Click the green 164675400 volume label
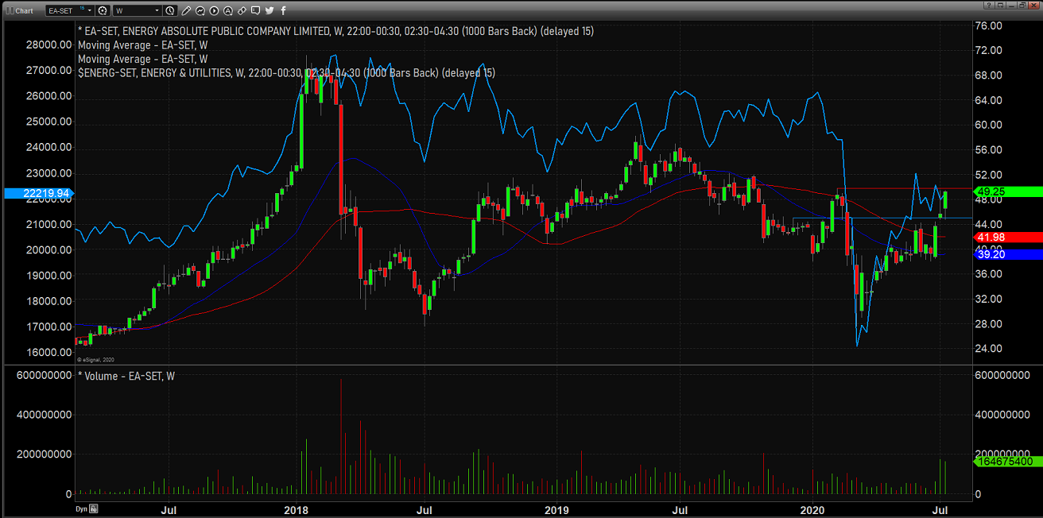Image resolution: width=1043 pixels, height=518 pixels. pos(1006,461)
